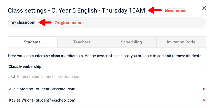Remove Kaylee Wright using red cross
Screen dimensions: 213x108
[x=204, y=100]
